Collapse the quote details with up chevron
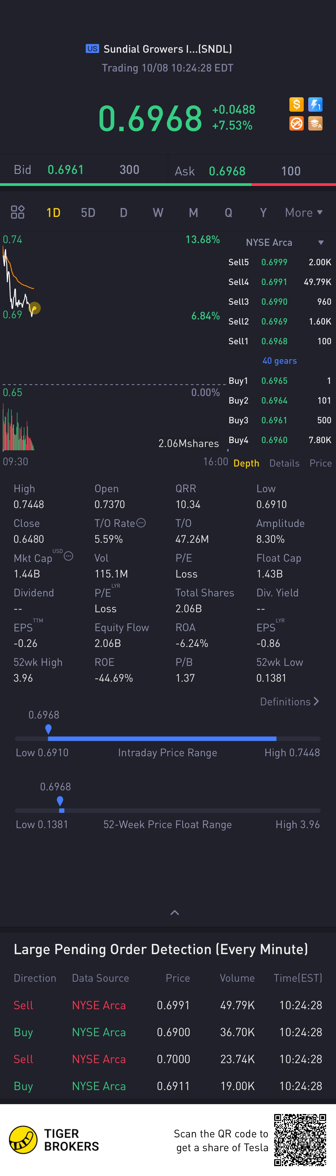 [x=174, y=913]
